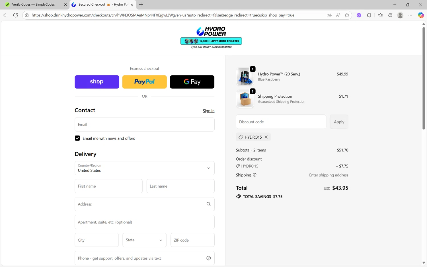Remove the HYDRO15 discount code tag
427x267 pixels.
pos(266,137)
